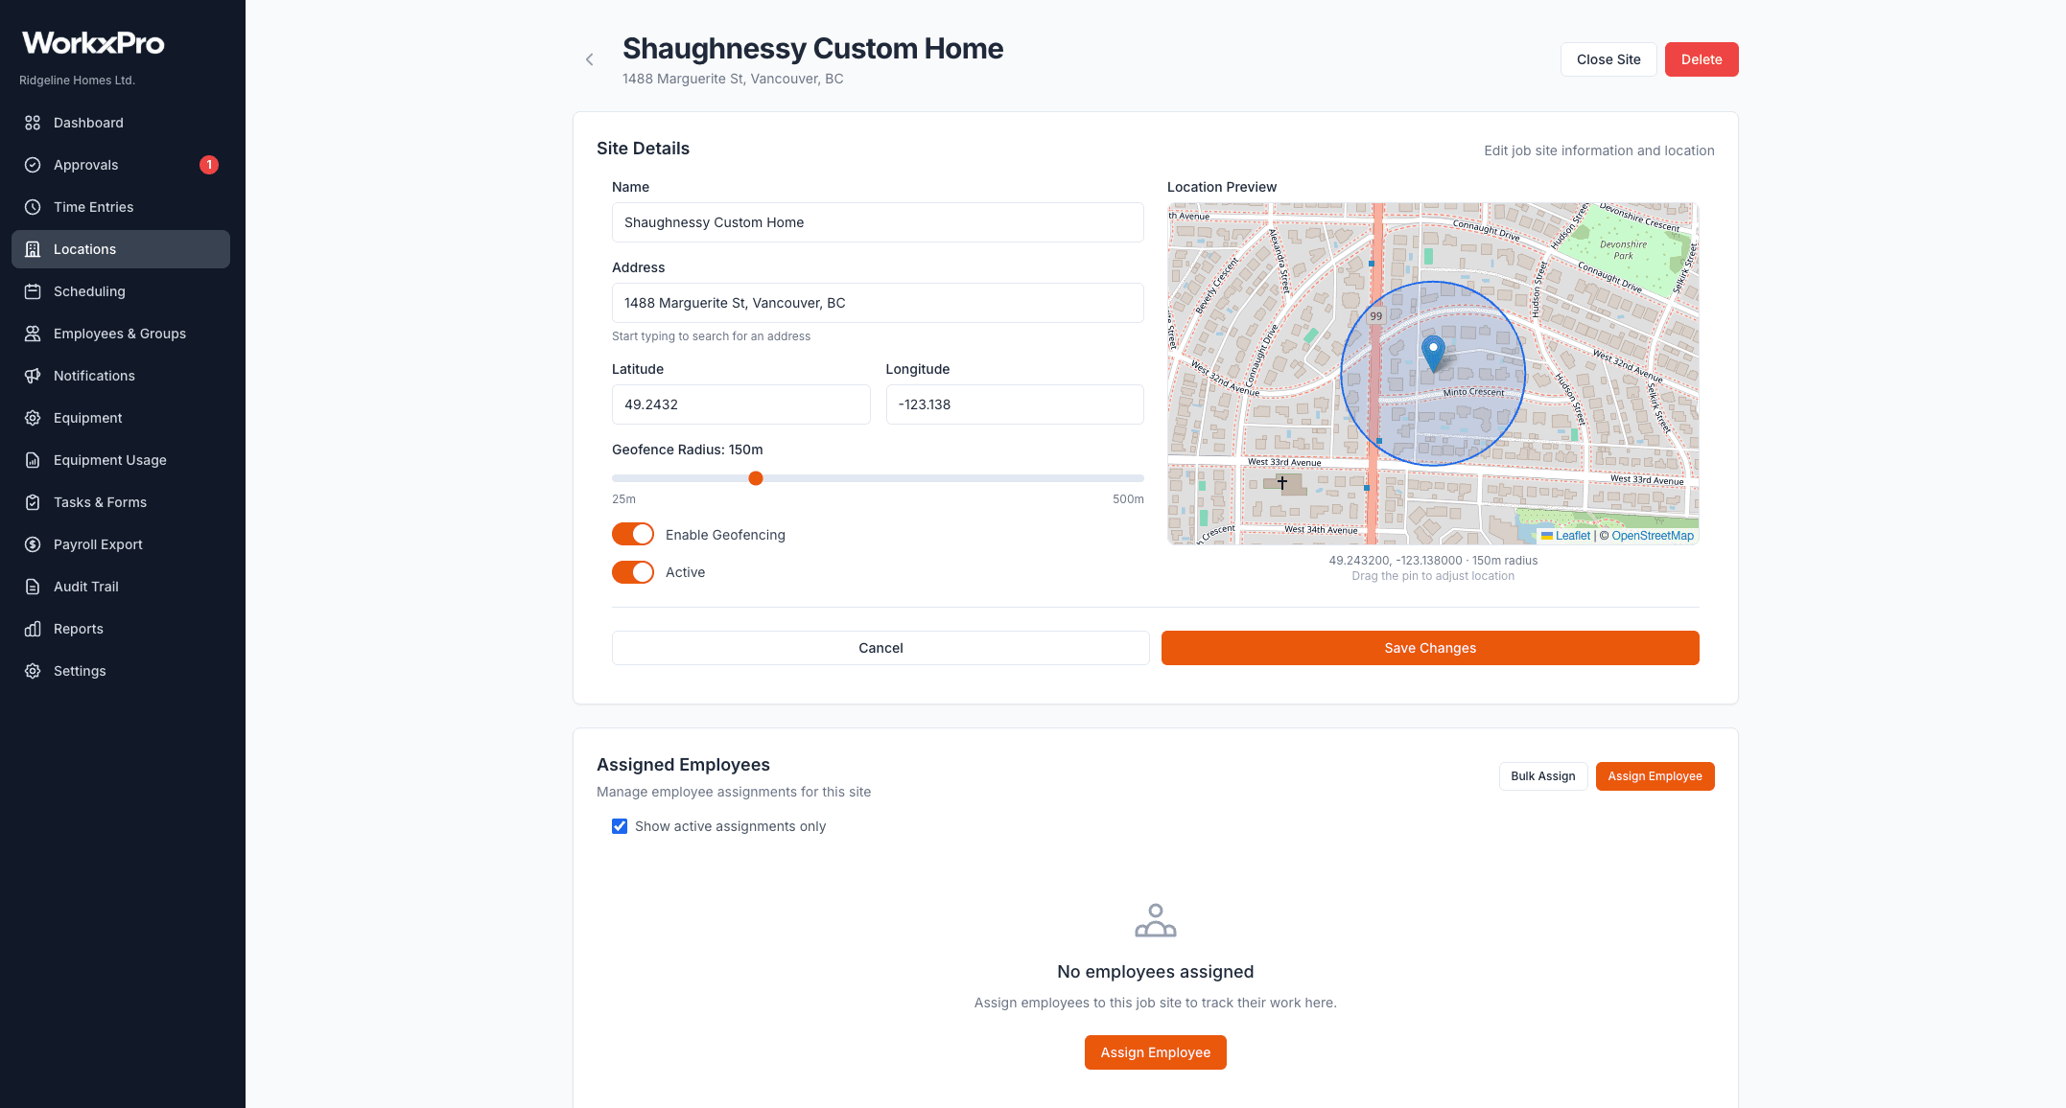
Task: Open Time Entries in the sidebar
Action: pos(93,207)
